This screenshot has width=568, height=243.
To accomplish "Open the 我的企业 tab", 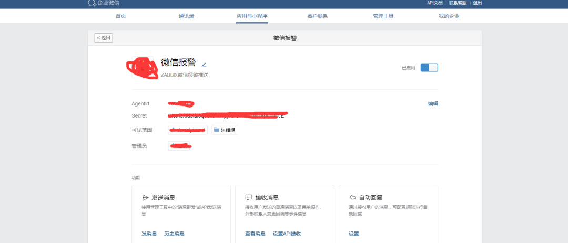I will click(x=449, y=16).
